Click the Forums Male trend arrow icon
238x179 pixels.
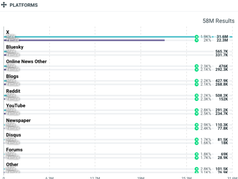[x=197, y=154]
